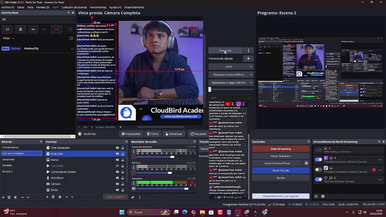Expand Activity feed Filter dropdown
This screenshot has height=217, width=386.
click(x=9, y=38)
